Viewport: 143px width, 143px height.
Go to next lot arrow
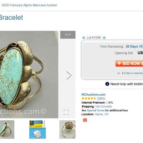pos(104,38)
